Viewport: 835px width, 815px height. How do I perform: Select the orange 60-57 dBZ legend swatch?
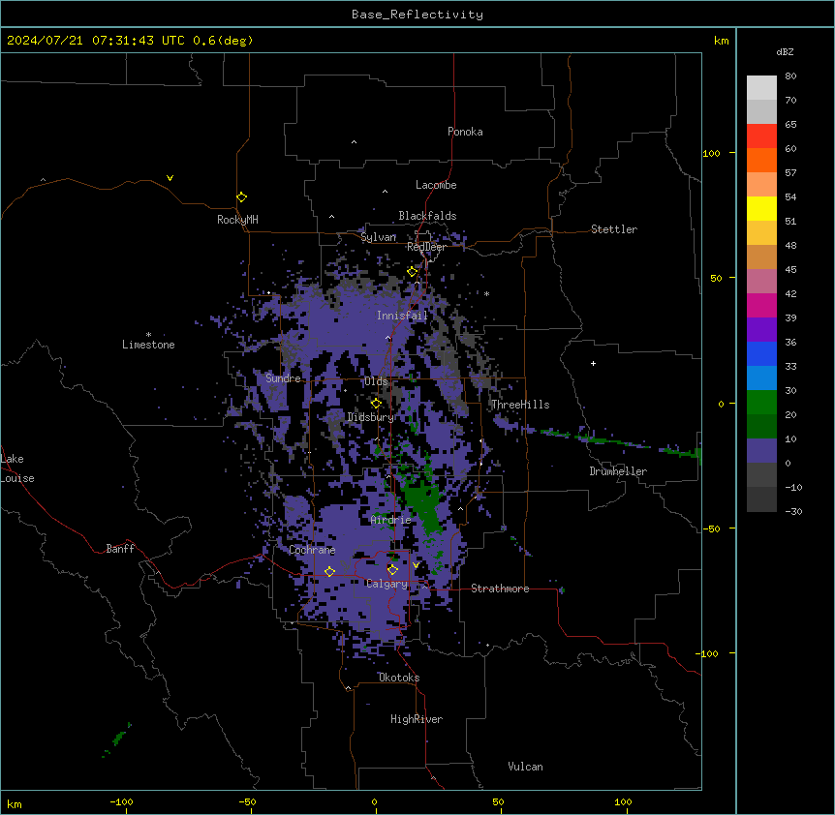[761, 160]
